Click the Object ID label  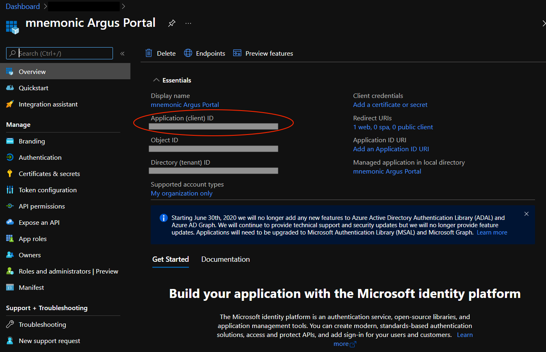(x=165, y=140)
